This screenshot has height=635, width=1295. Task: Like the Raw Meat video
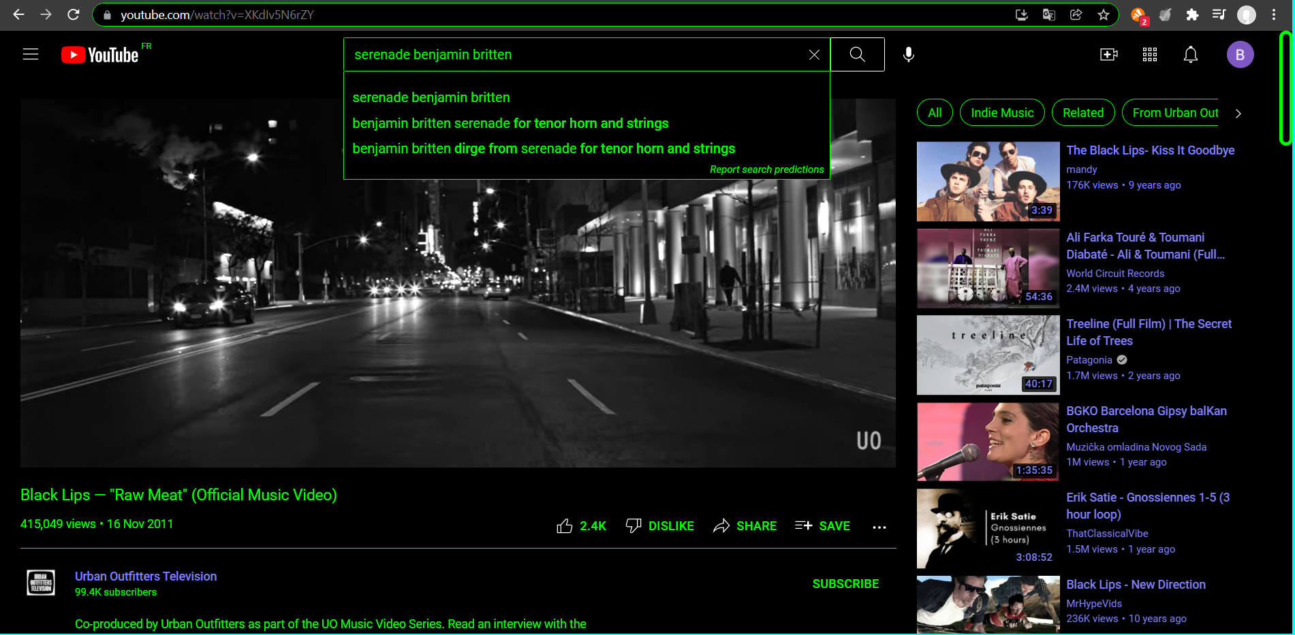click(x=581, y=526)
